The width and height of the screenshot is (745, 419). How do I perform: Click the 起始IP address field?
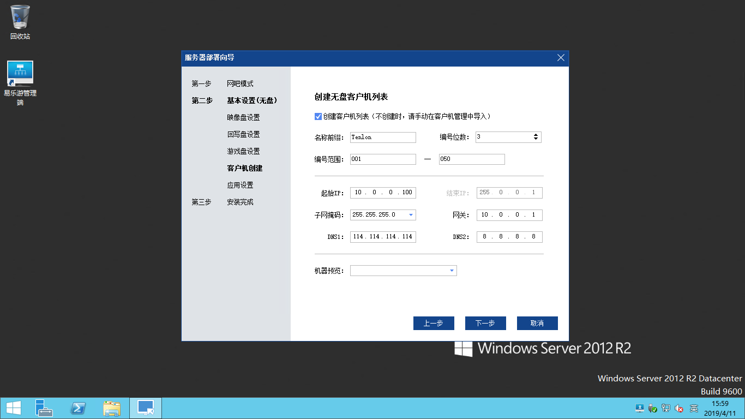point(383,193)
